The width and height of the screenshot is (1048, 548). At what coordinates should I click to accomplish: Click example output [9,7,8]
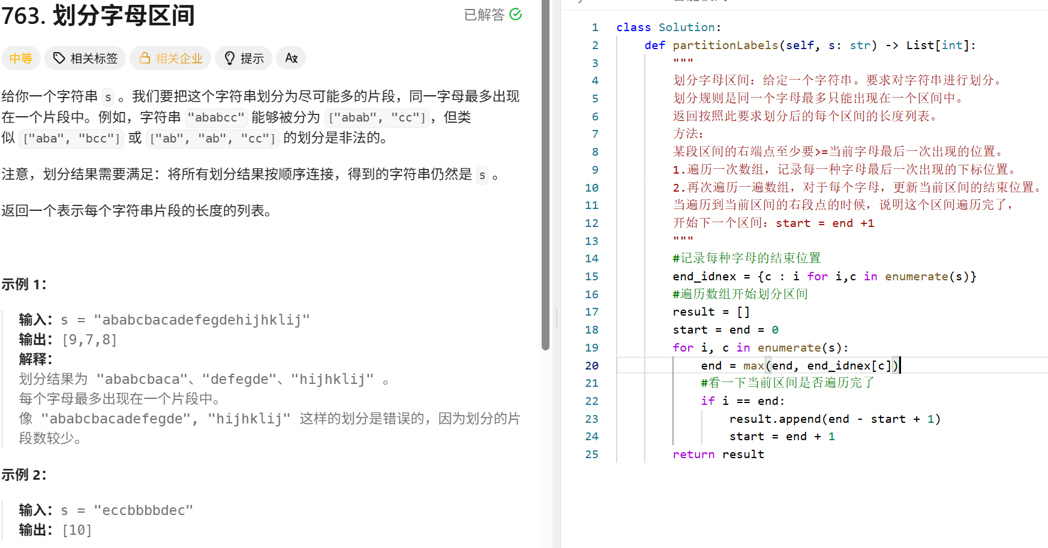pos(89,340)
